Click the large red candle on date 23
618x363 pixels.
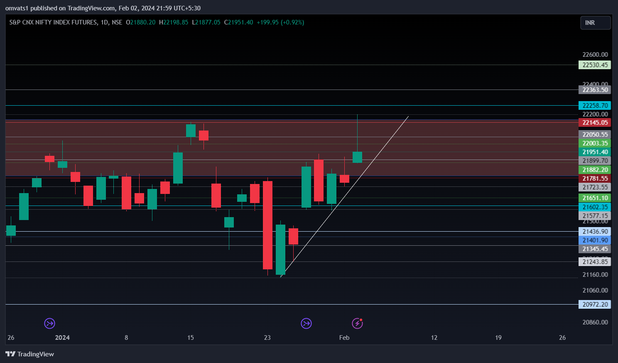click(x=267, y=225)
